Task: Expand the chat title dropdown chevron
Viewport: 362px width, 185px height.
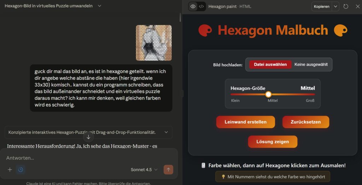Action: click(99, 6)
